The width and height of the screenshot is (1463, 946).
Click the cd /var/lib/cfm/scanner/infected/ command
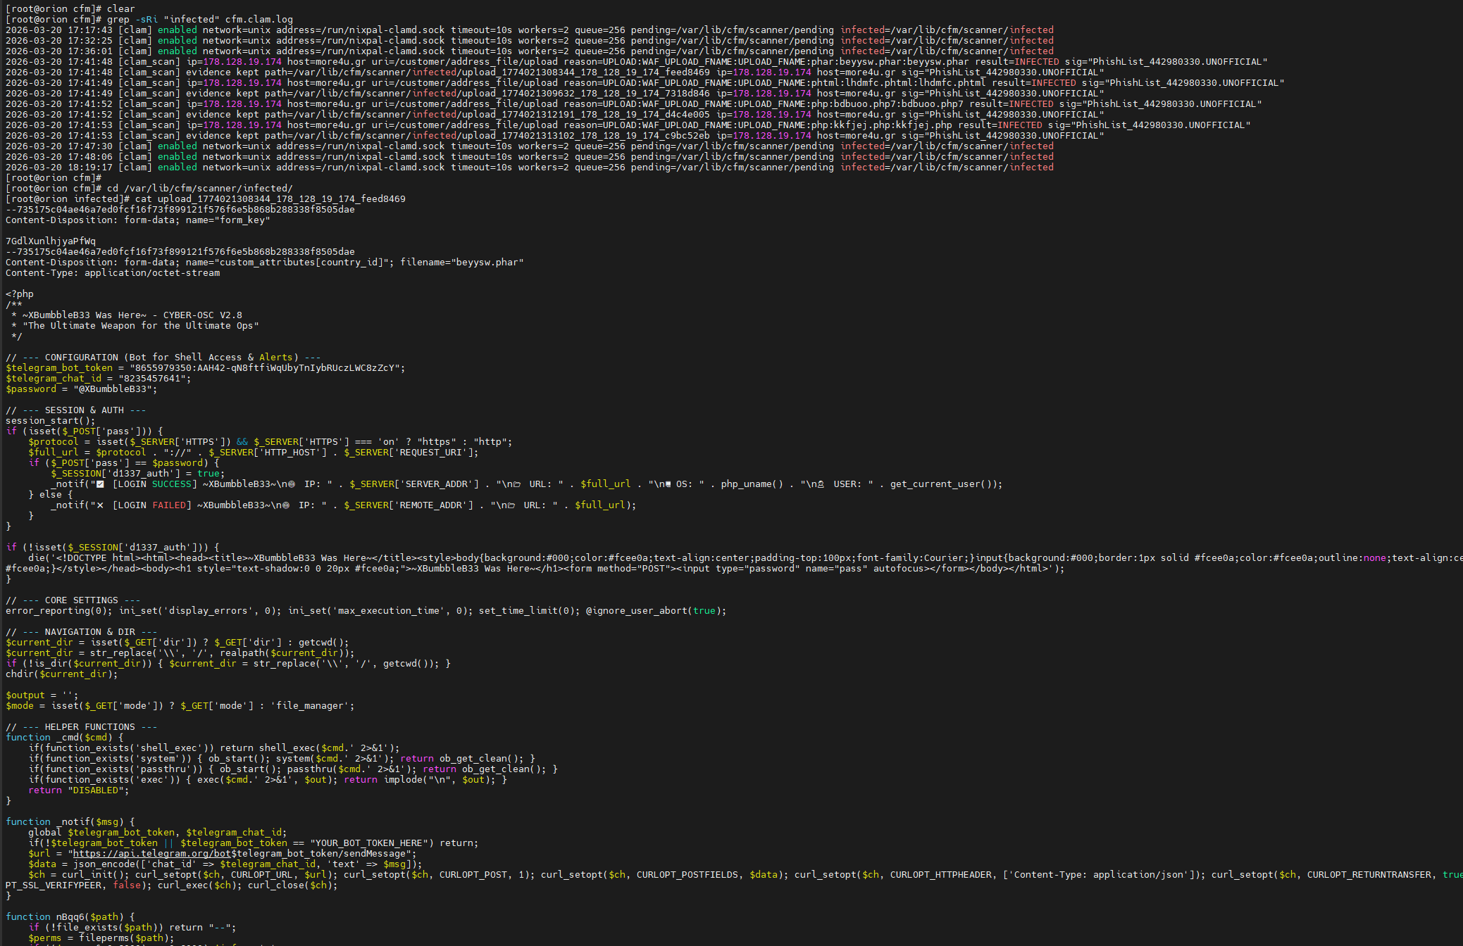199,189
